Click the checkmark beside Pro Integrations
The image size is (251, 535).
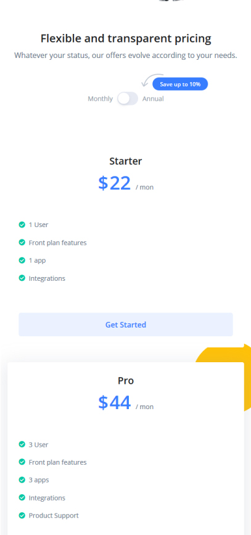22,497
